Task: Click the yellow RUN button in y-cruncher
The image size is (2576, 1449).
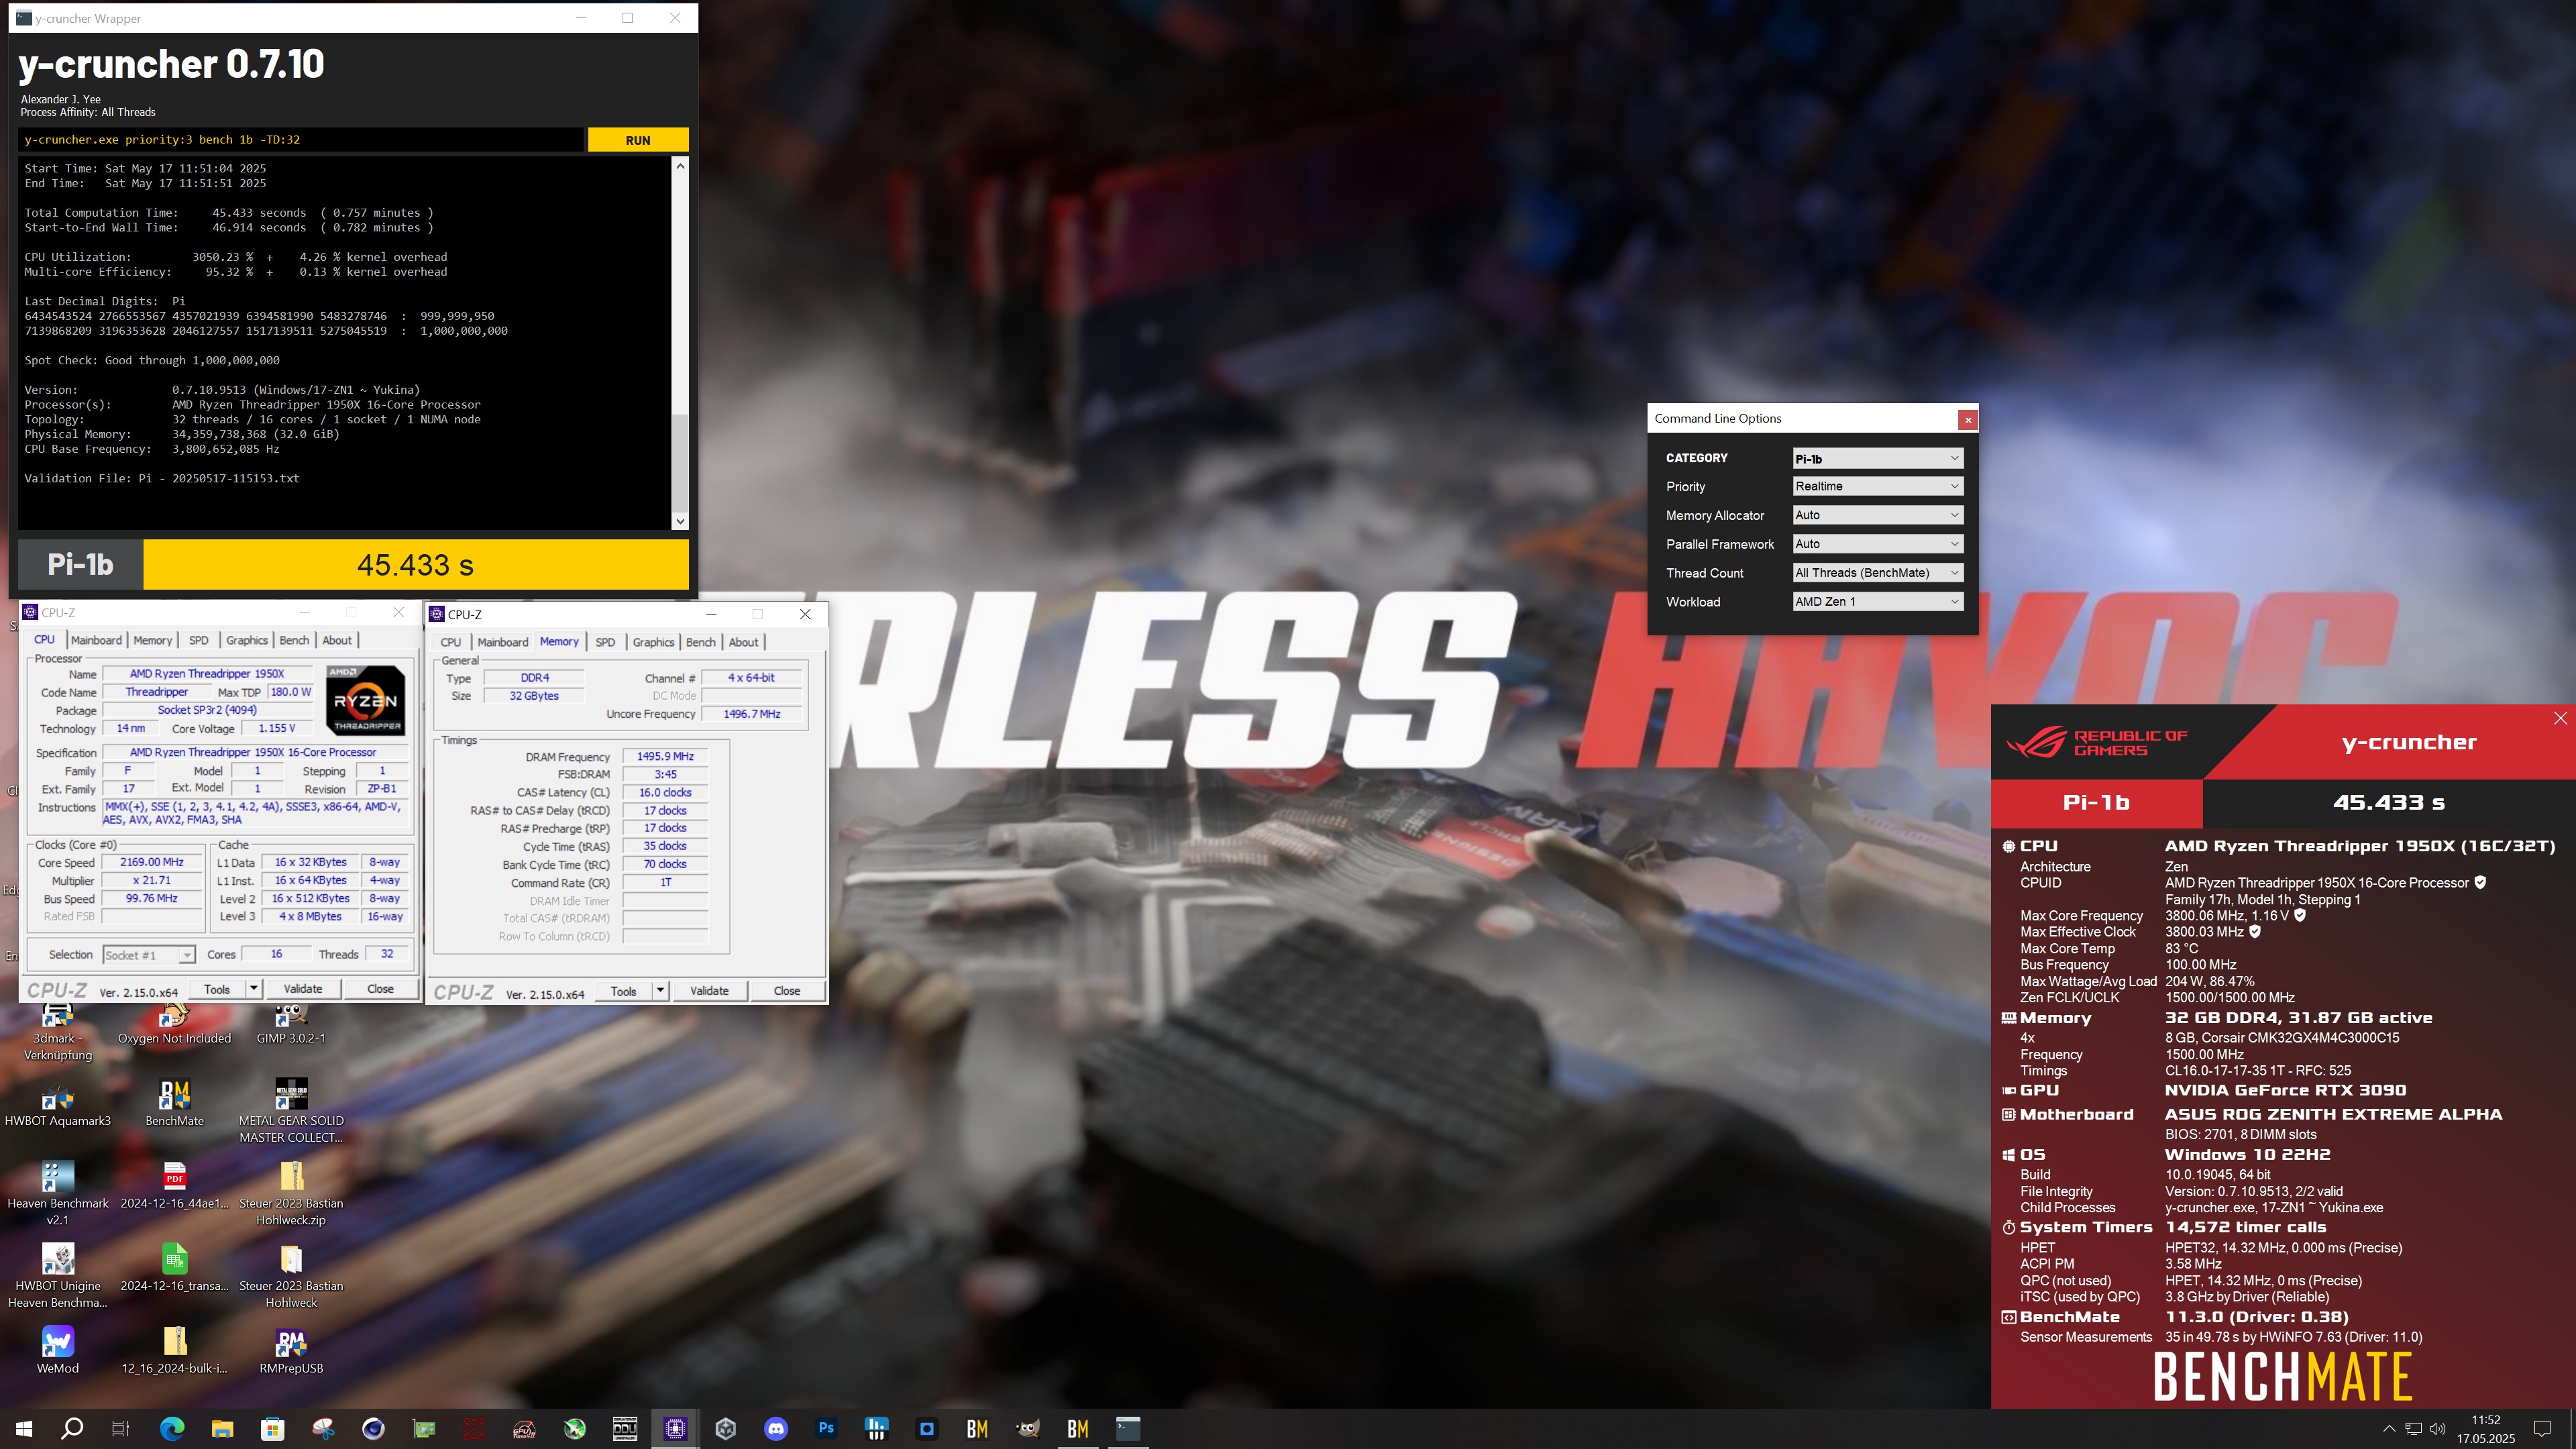Action: pos(638,140)
